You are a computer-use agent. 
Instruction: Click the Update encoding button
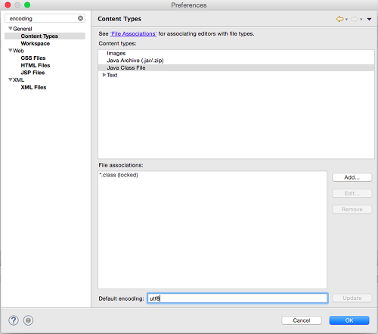(x=352, y=298)
